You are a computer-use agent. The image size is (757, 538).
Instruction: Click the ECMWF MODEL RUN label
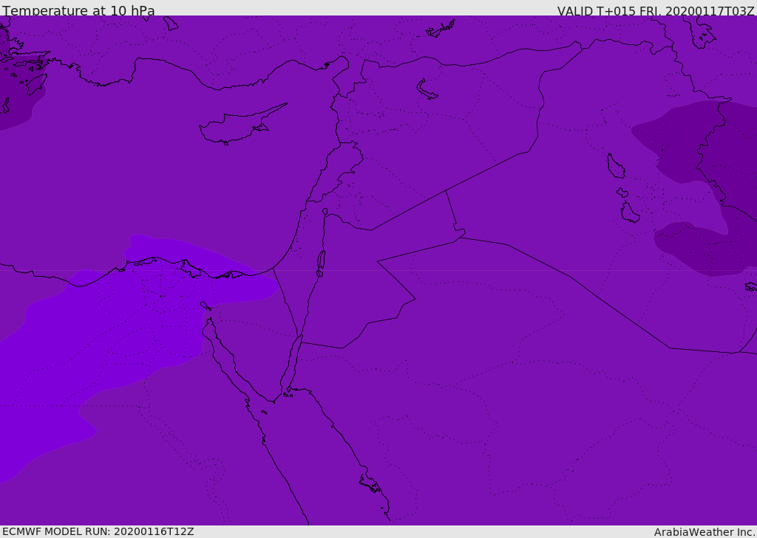(98, 531)
